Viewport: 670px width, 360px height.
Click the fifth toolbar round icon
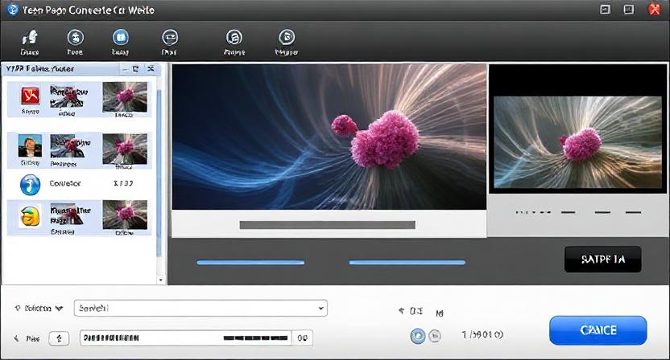click(234, 38)
